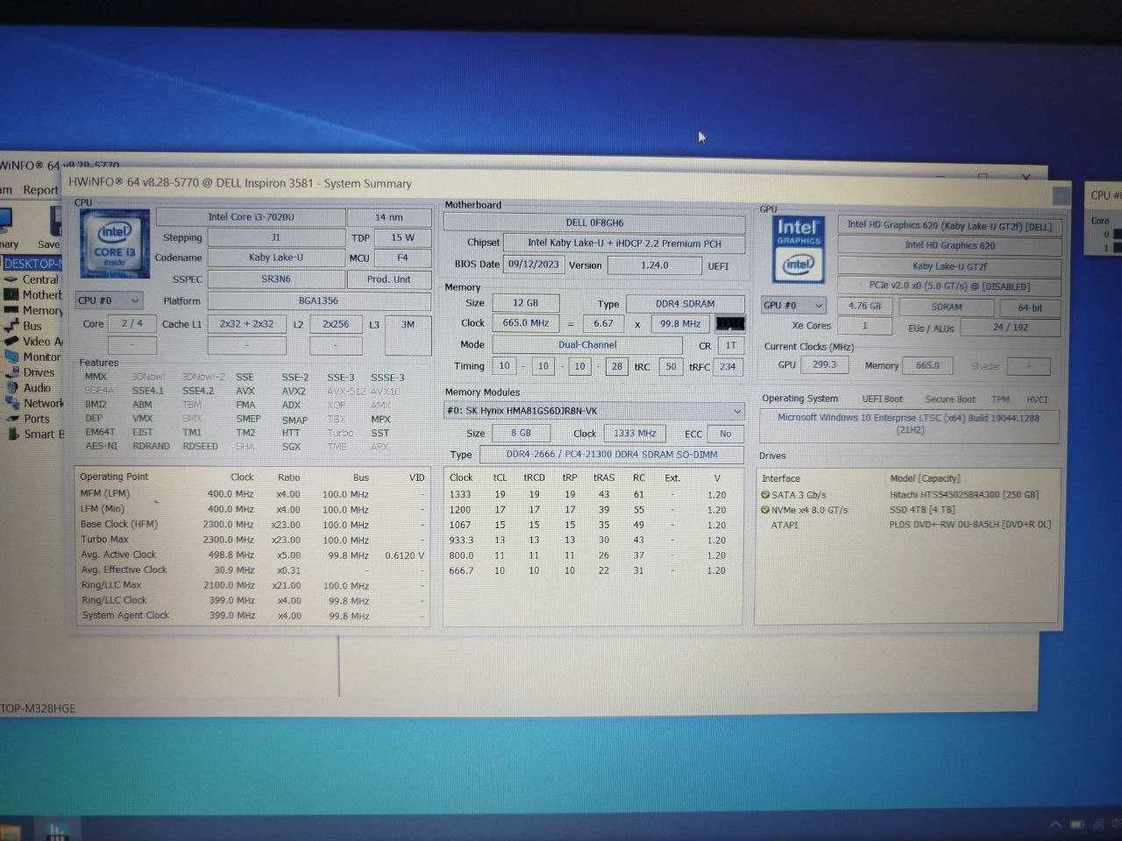Select the Drives icon in tree
The image size is (1122, 841).
pyautogui.click(x=11, y=372)
